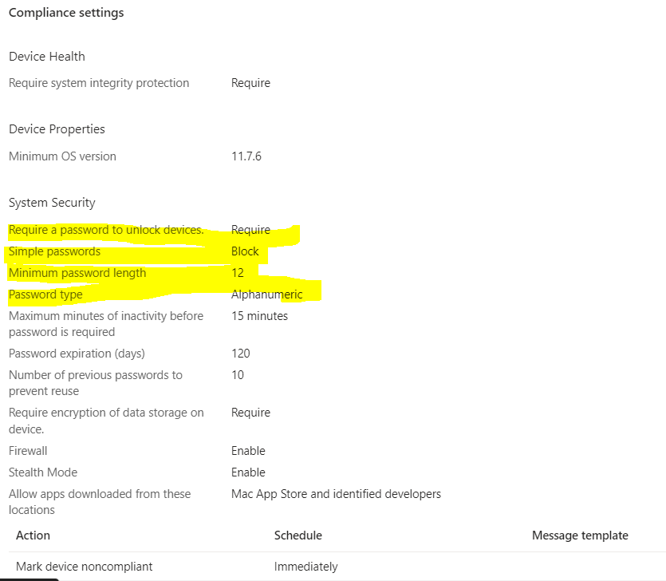666x581 pixels.
Task: Click the Compliance settings heading
Action: (x=66, y=12)
